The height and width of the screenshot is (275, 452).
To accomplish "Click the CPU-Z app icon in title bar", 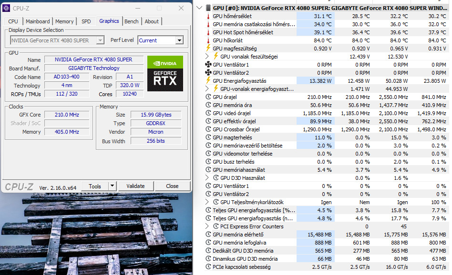I will click(x=6, y=8).
